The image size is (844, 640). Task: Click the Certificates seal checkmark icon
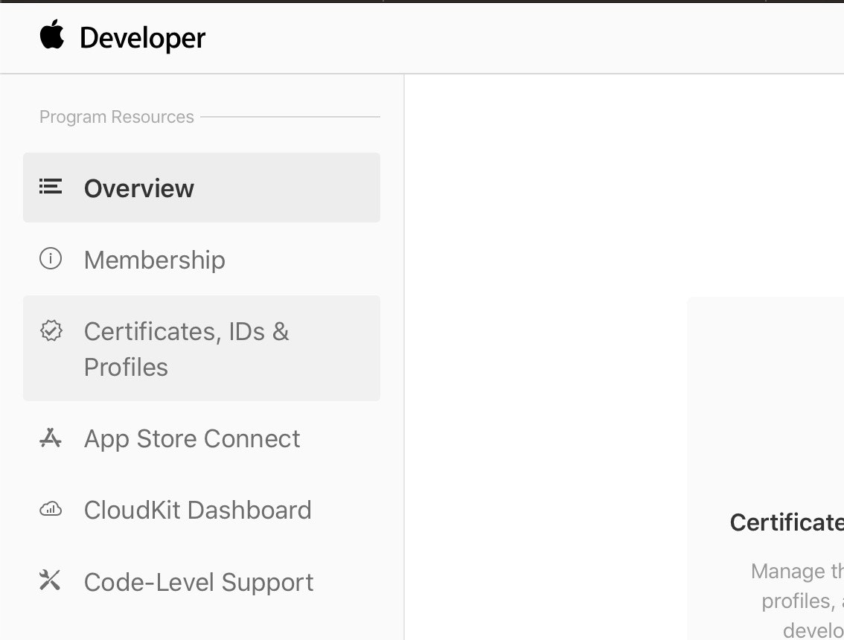click(51, 330)
